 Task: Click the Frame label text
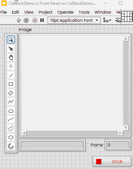pos(97,145)
